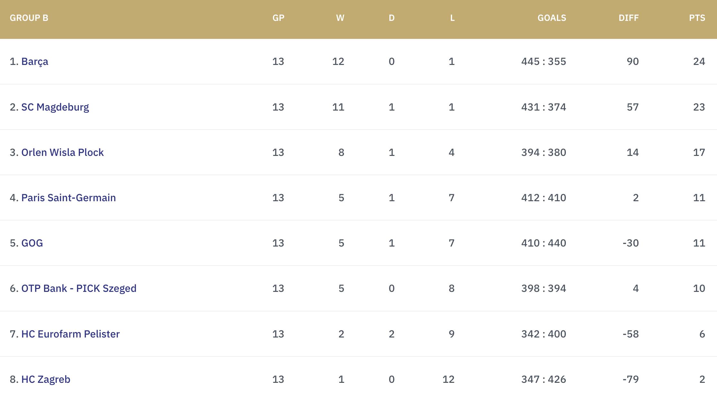Select the Paris Saint-Germain link
Image resolution: width=717 pixels, height=396 pixels.
pos(68,198)
